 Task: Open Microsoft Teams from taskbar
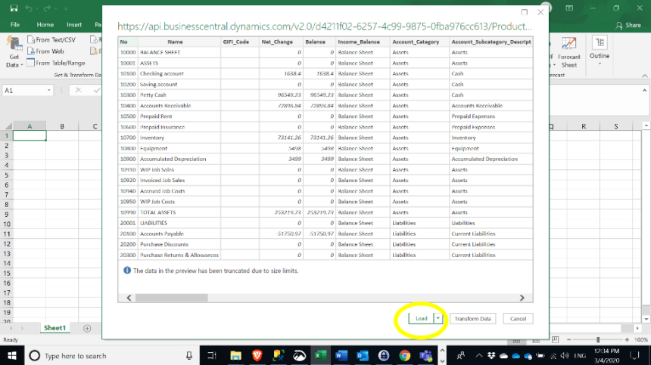[x=426, y=355]
